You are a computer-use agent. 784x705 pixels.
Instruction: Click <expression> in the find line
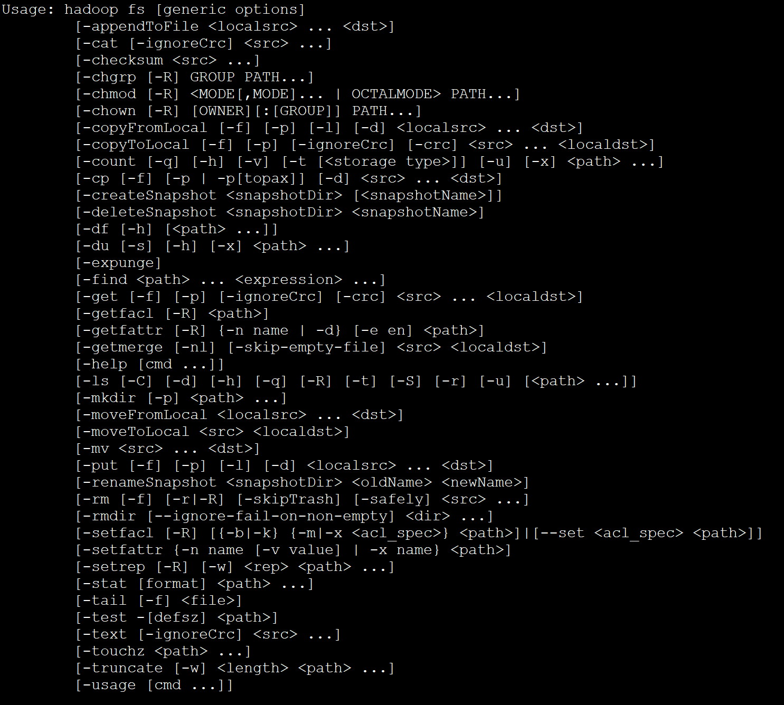click(x=288, y=280)
